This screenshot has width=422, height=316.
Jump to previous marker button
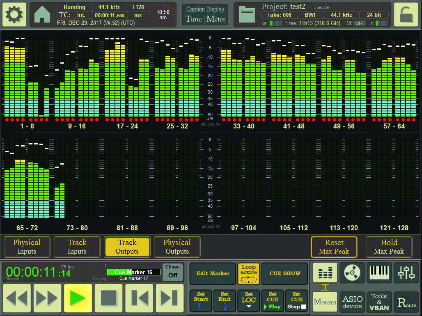click(x=139, y=298)
